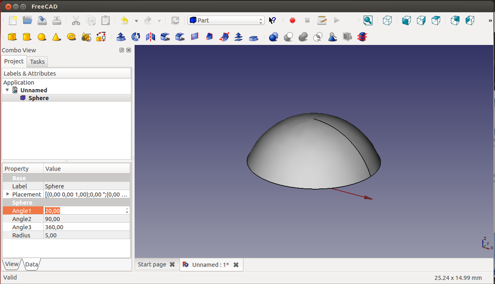Click the Fit All view icon

(x=368, y=20)
